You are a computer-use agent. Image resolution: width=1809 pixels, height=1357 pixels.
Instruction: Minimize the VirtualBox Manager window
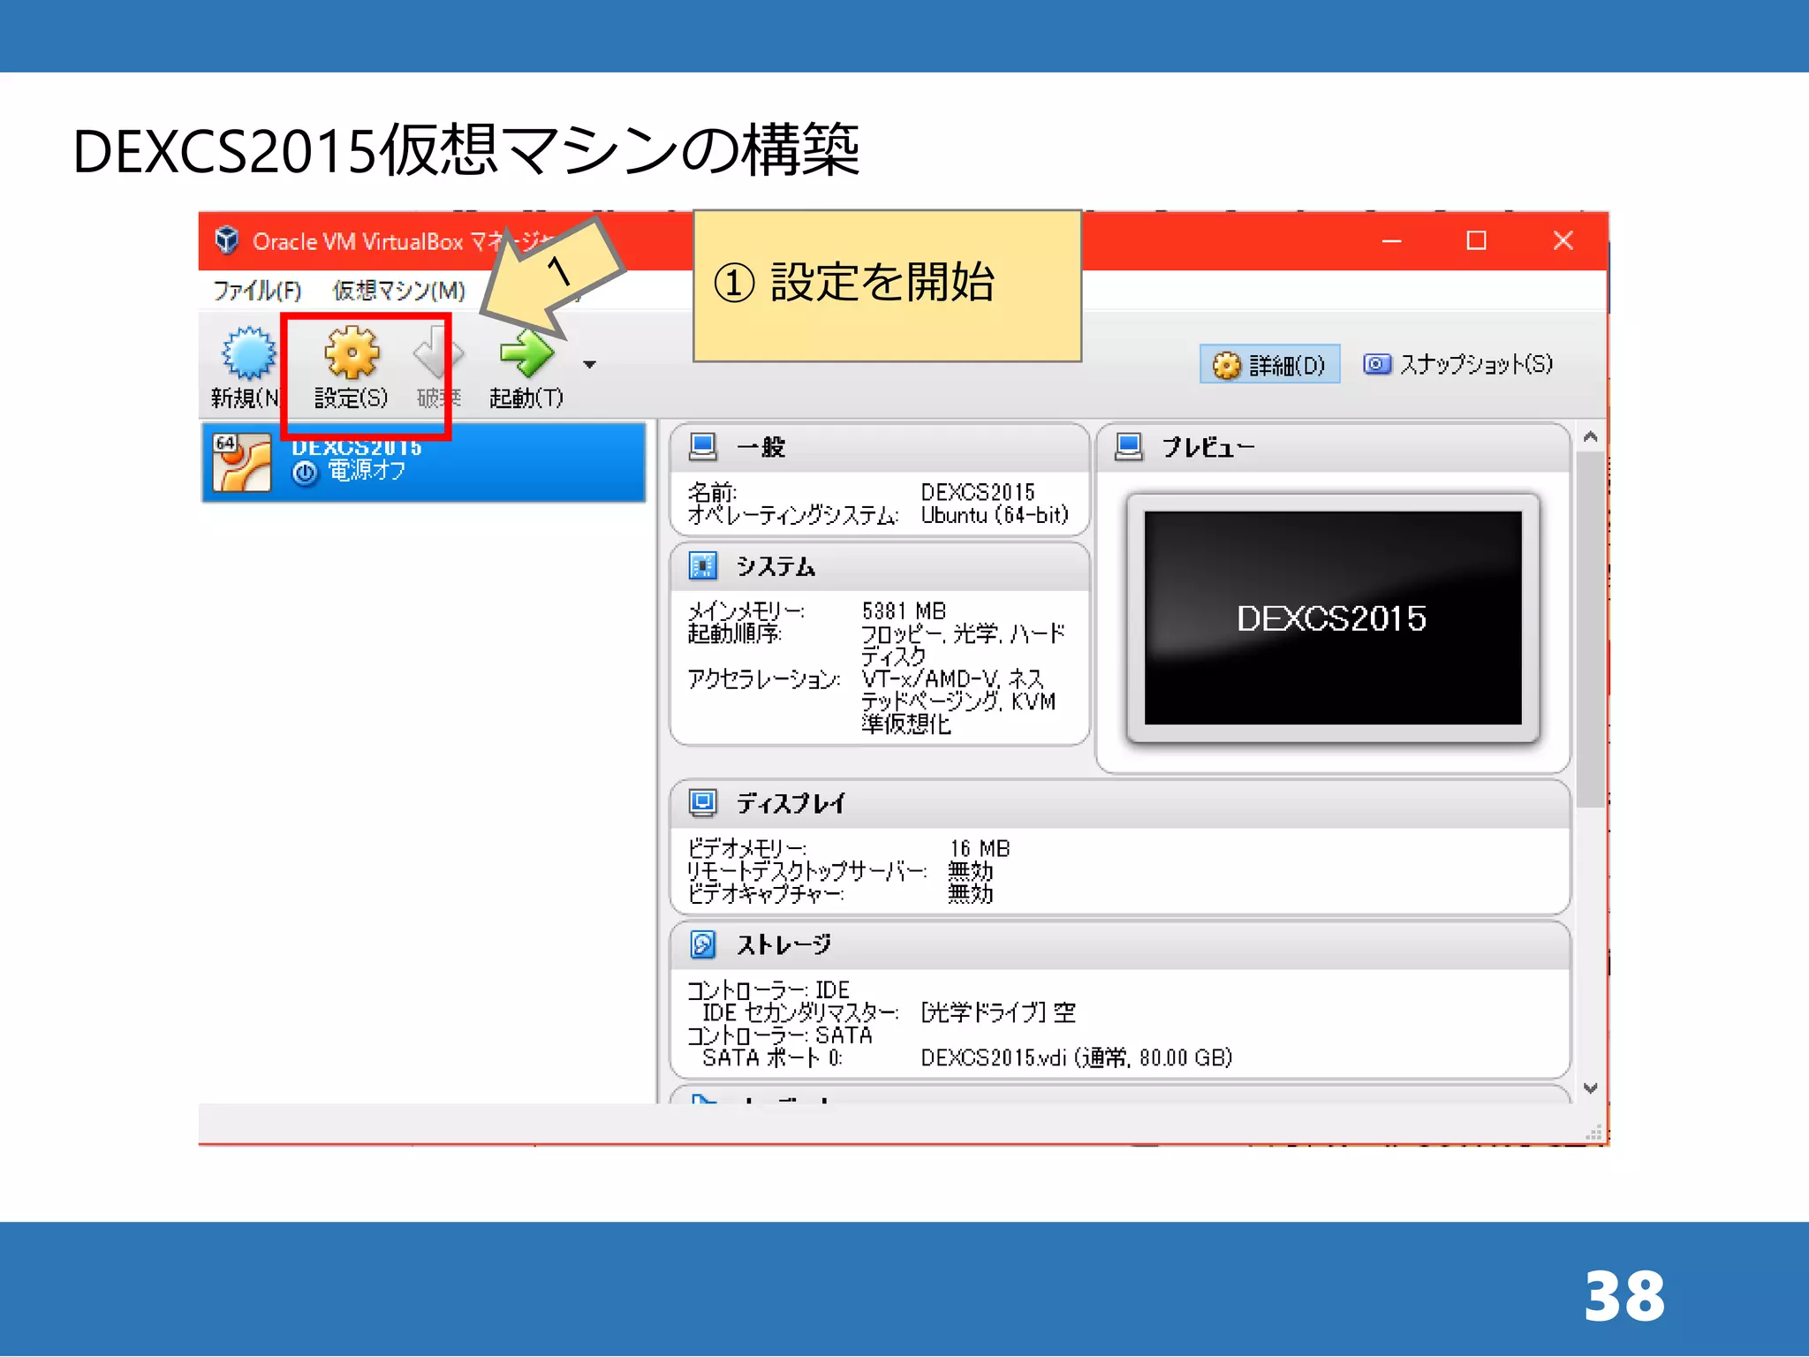pos(1392,240)
